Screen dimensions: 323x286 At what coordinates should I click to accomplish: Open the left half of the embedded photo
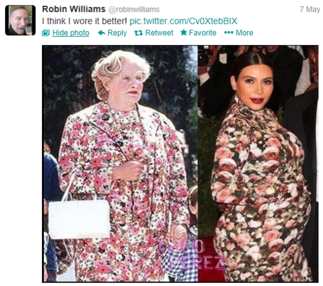click(120, 164)
